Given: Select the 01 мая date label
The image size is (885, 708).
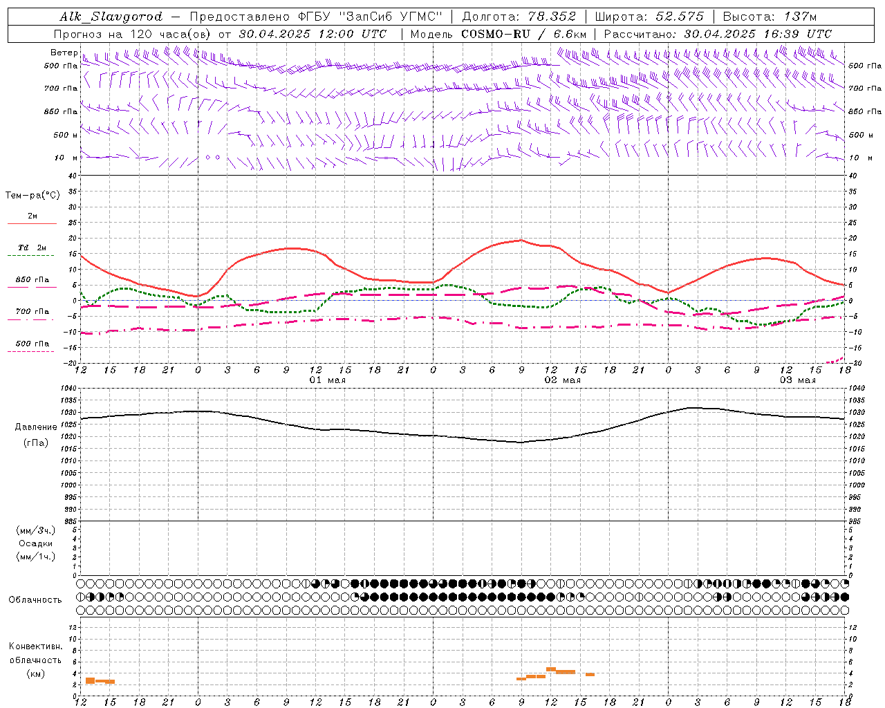Looking at the screenshot, I should coord(328,380).
